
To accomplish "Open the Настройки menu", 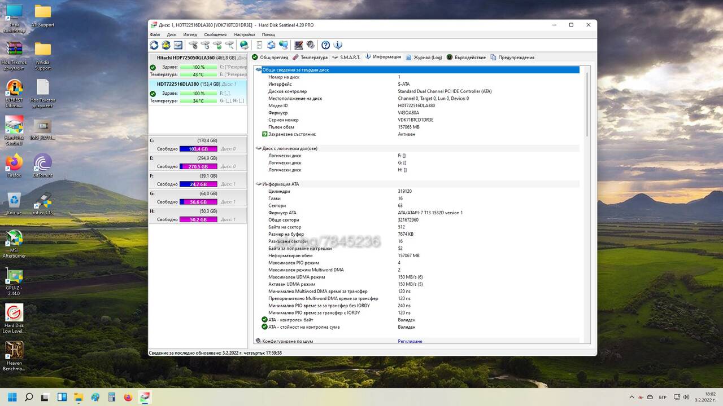I will tap(245, 34).
